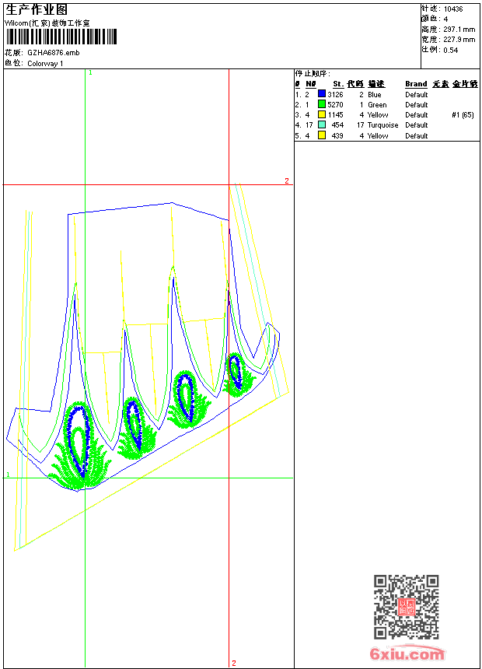Click the red marker 2 at page bottom

233,663
